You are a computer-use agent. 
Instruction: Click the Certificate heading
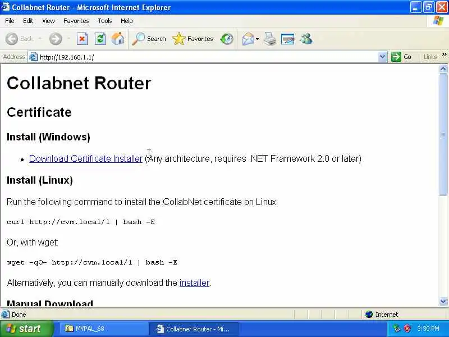pyautogui.click(x=39, y=112)
